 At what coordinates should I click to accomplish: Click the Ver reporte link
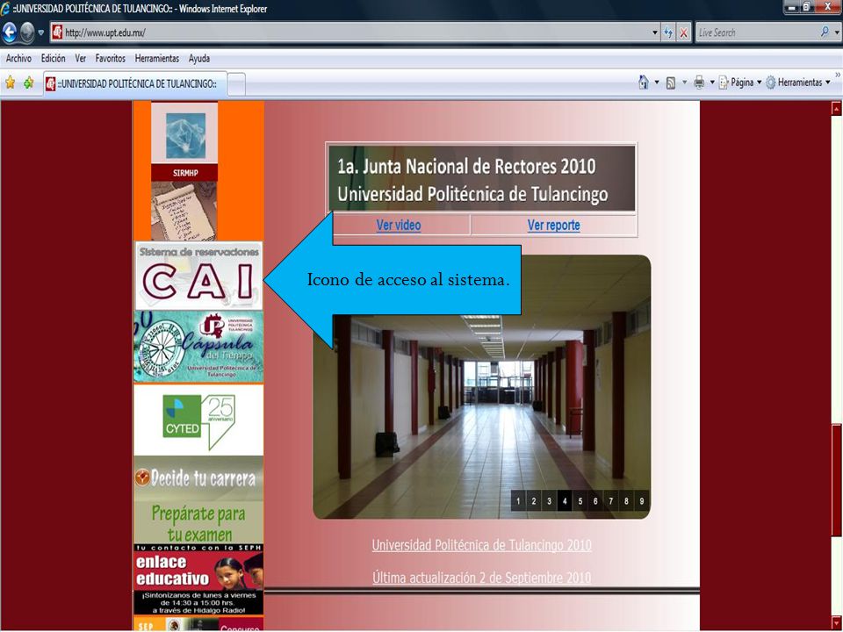click(x=554, y=225)
